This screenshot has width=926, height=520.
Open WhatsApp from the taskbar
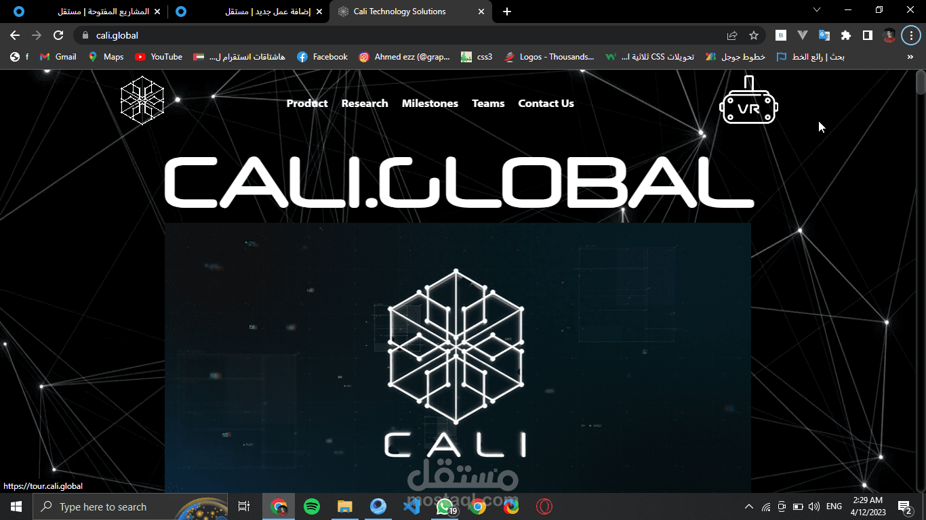point(445,506)
